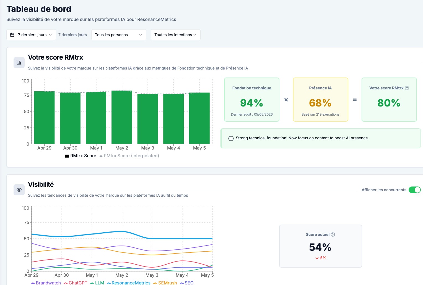Image resolution: width=423 pixels, height=285 pixels.
Task: Toggle the ResonanceMetrics legend series
Action: [x=129, y=283]
